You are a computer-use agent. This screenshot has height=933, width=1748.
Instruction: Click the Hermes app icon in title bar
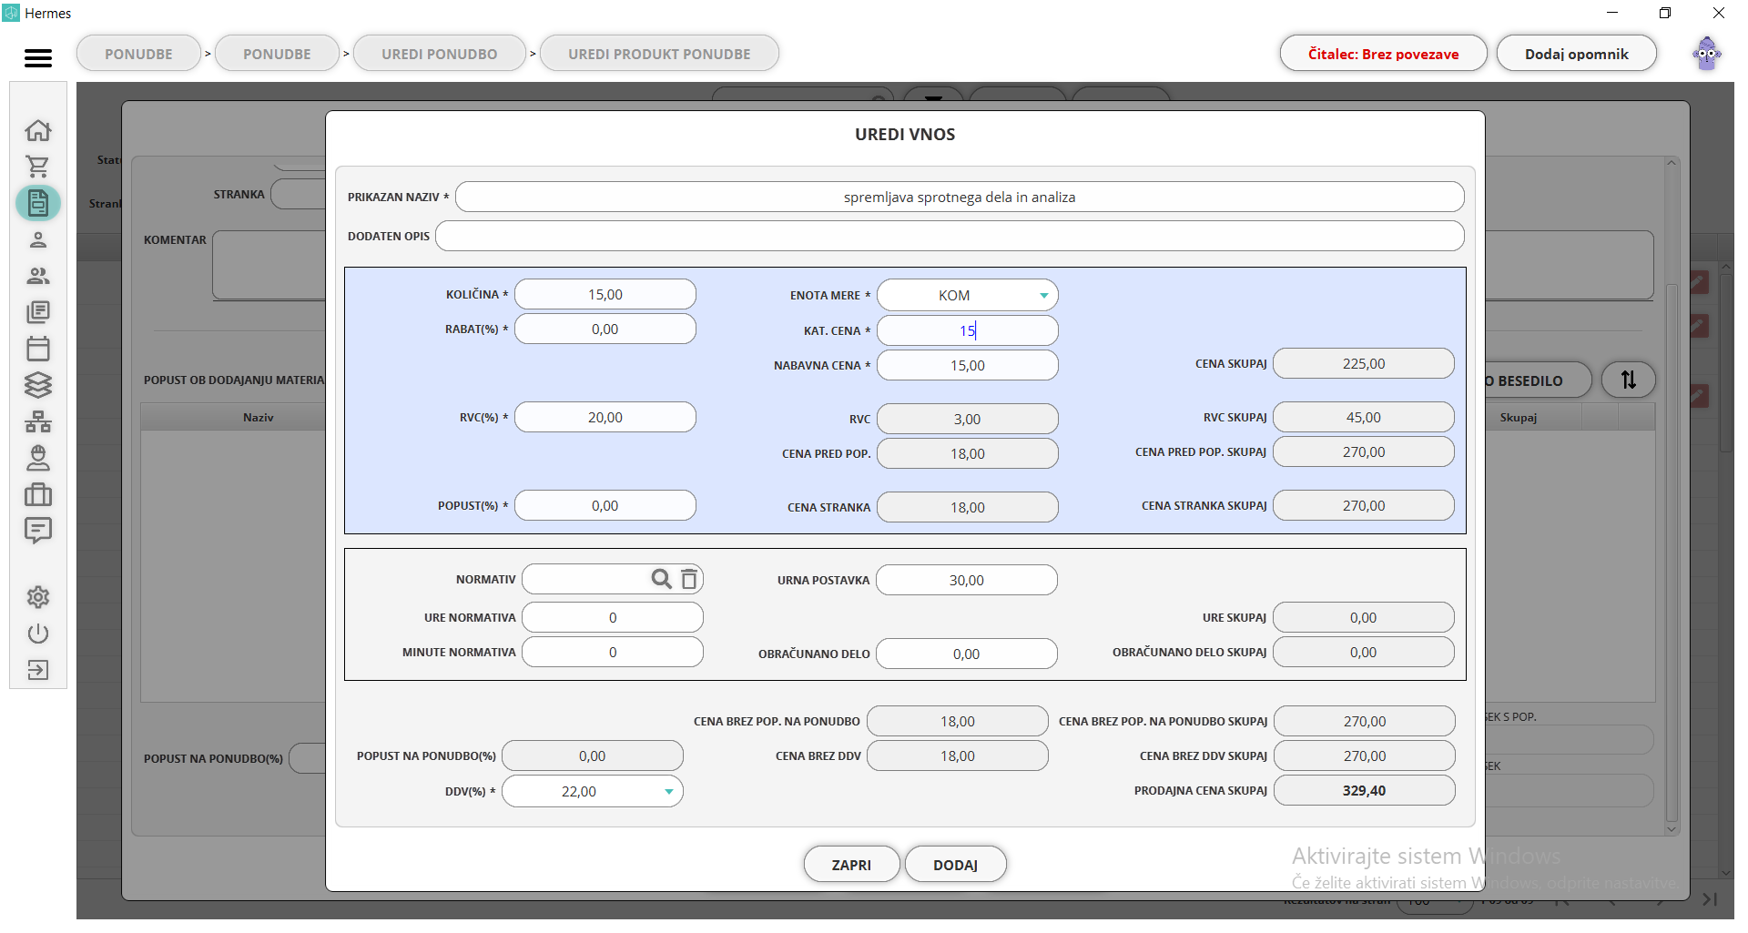11,13
